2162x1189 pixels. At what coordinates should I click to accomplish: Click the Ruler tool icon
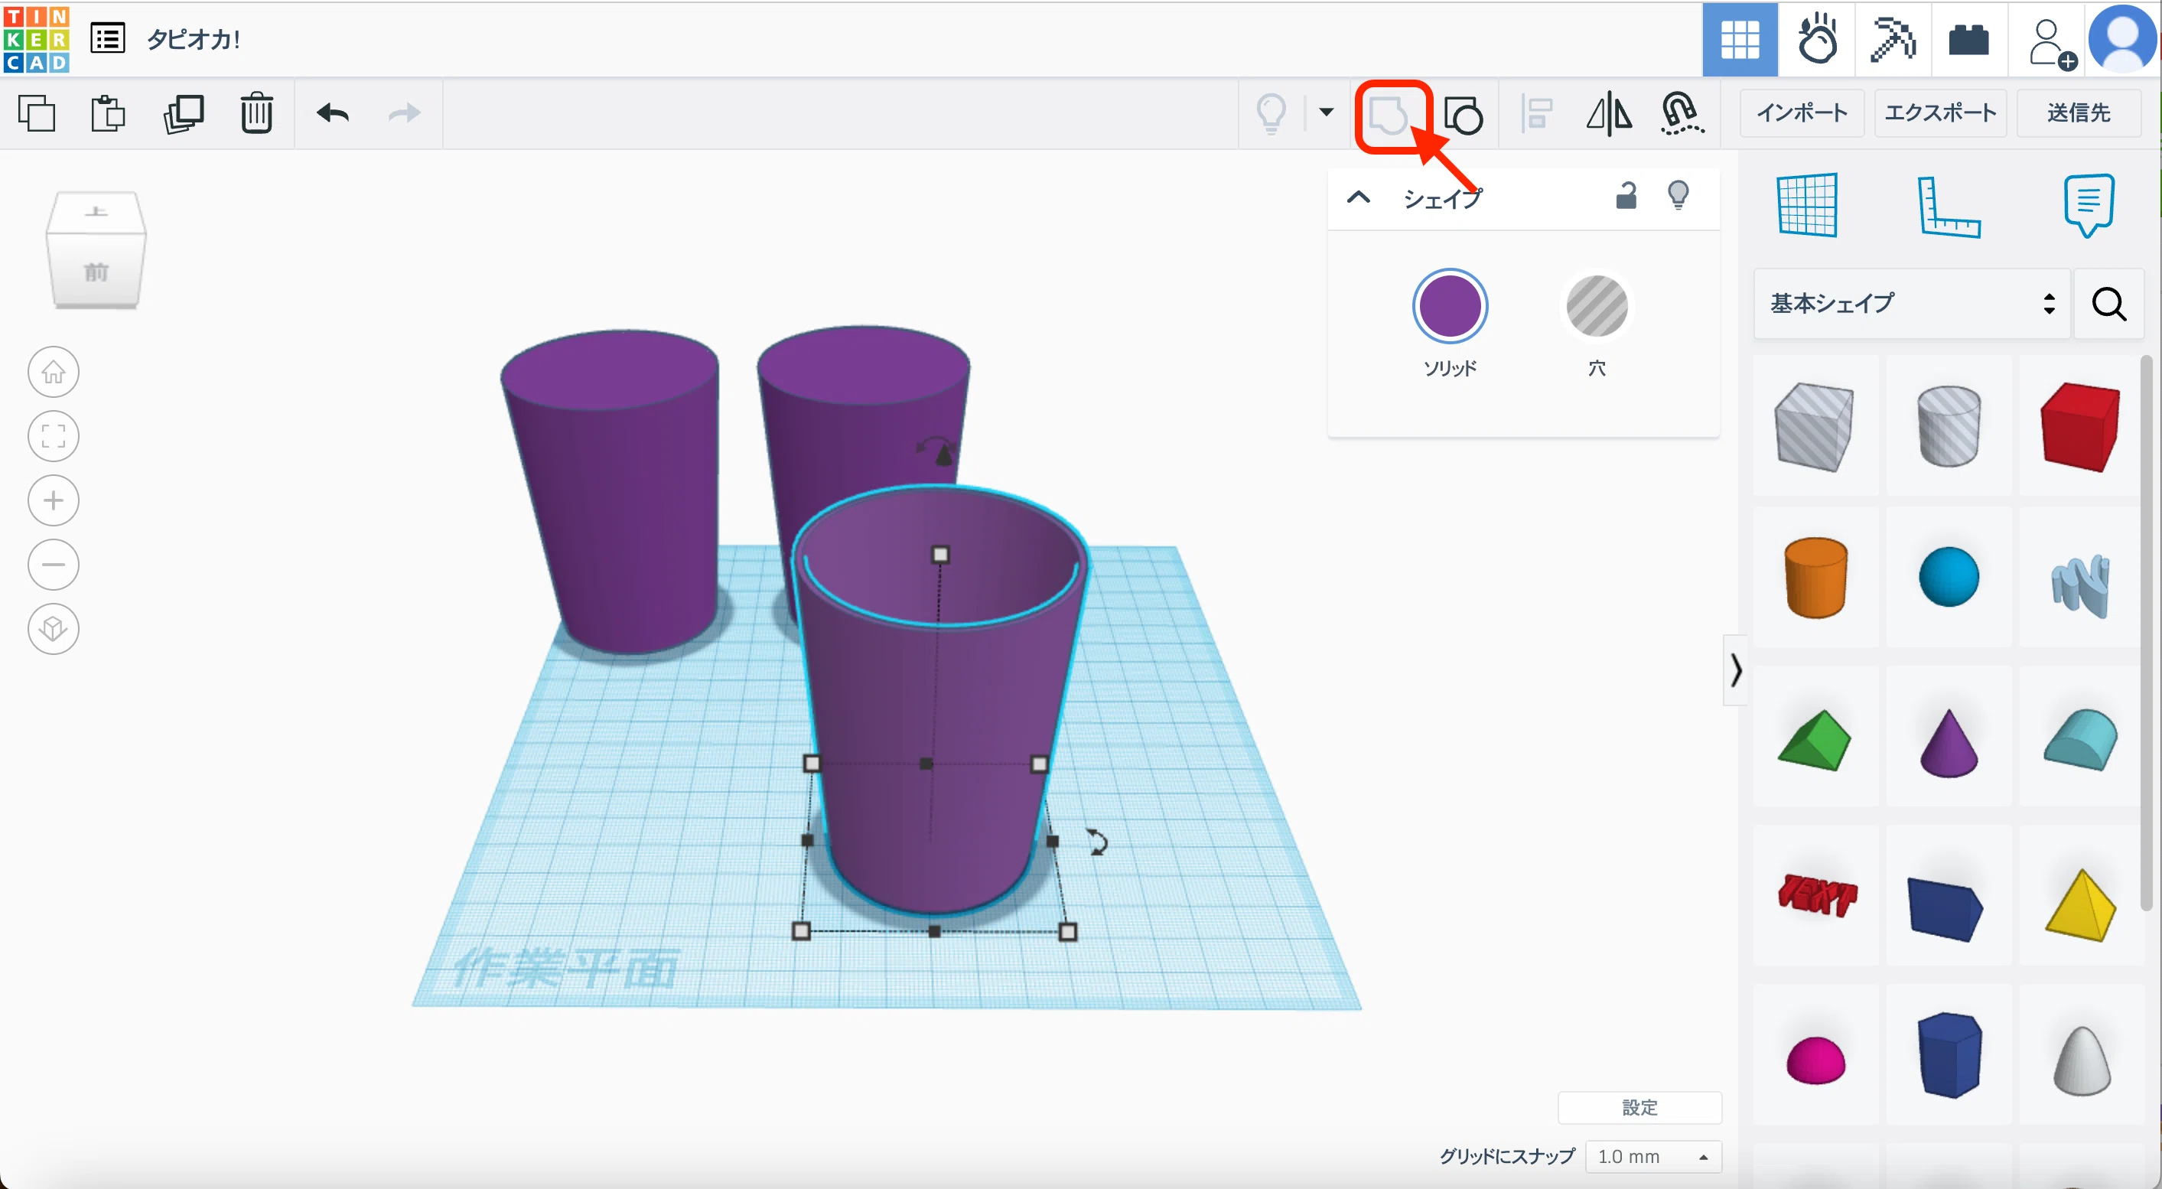1948,207
